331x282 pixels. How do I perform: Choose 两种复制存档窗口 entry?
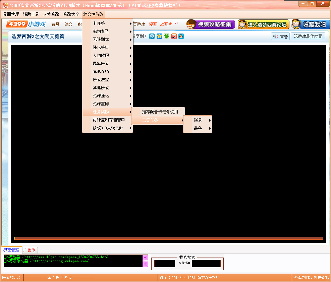(x=108, y=120)
